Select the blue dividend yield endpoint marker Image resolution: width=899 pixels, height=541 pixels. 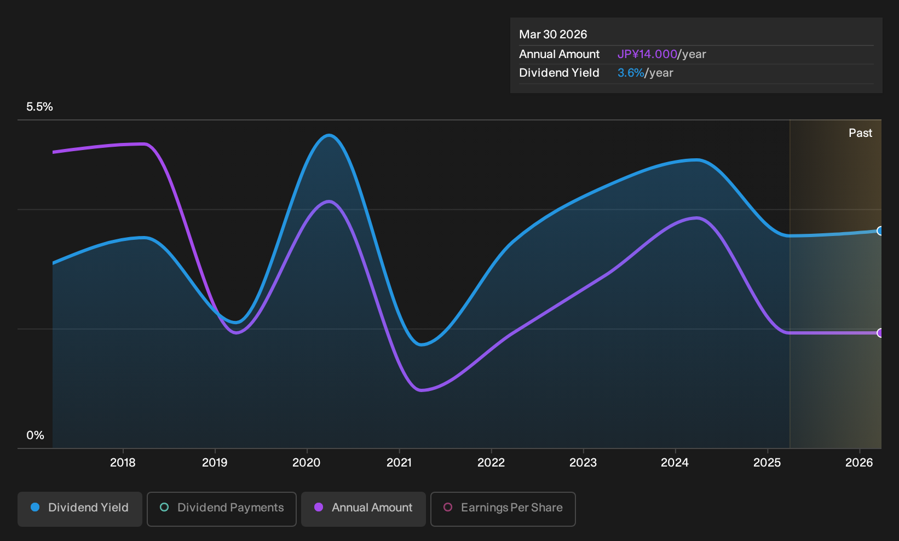pyautogui.click(x=880, y=231)
